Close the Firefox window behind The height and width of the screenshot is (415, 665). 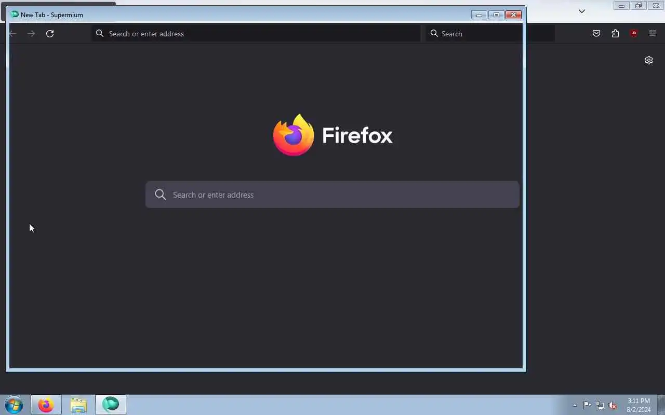click(x=656, y=6)
